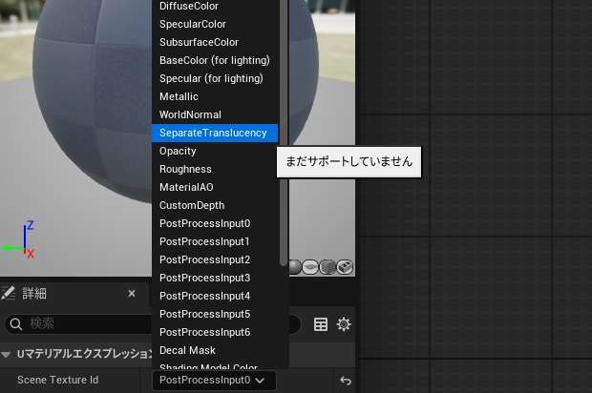This screenshot has height=393, width=592.
Task: Set preview mesh to sphere
Action: pos(297,267)
